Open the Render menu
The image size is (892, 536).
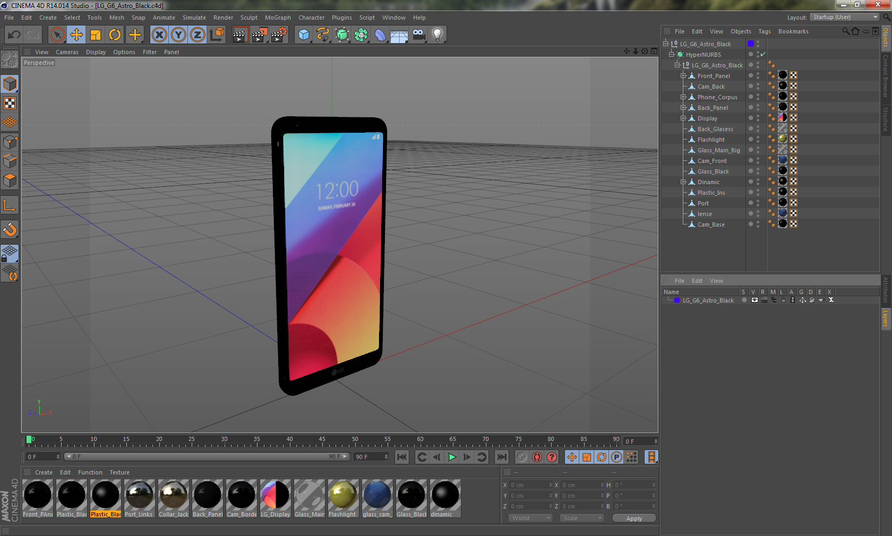coord(223,18)
